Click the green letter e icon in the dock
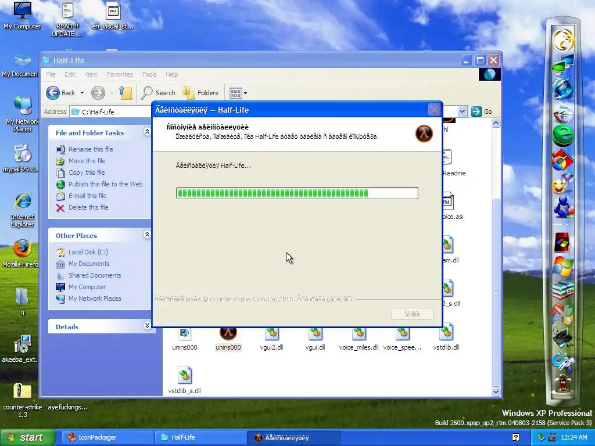Screen dimensions: 595x446 tap(563, 136)
